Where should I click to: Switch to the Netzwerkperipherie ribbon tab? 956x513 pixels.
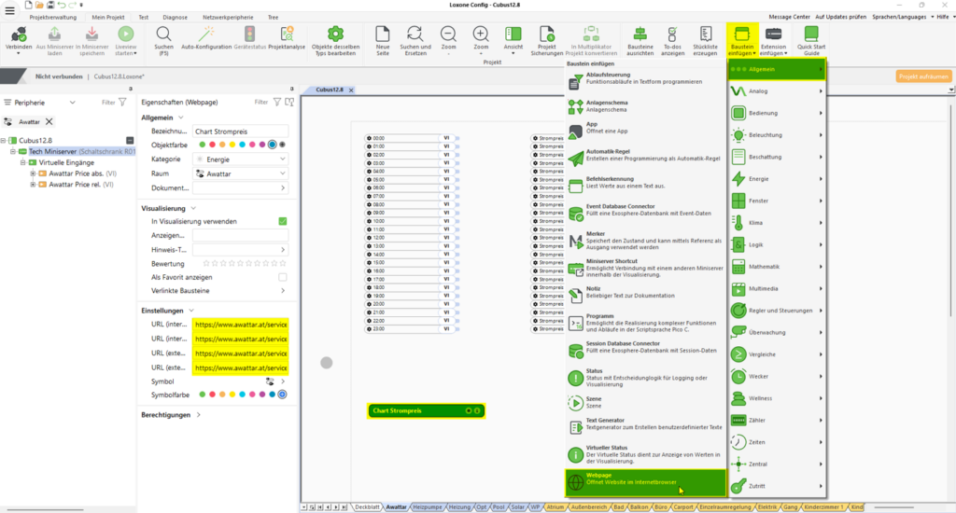(226, 17)
